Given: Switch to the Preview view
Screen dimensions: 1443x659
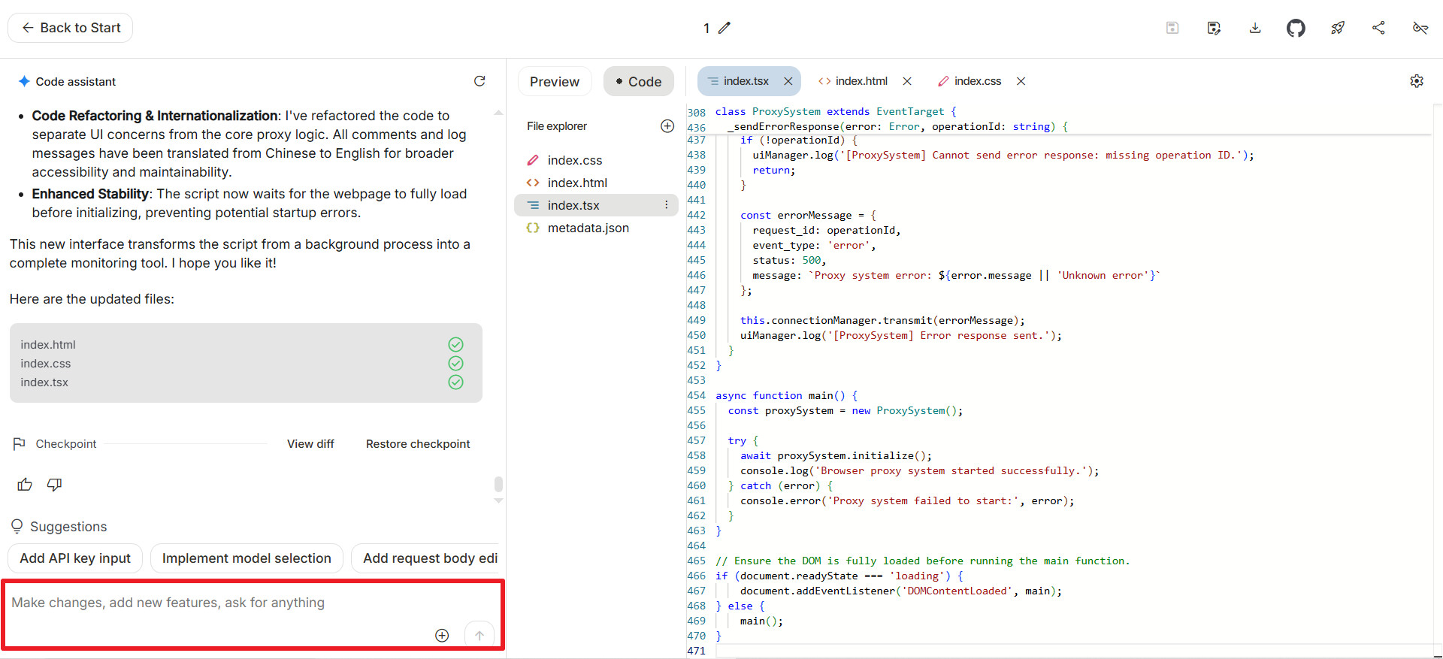Looking at the screenshot, I should 555,82.
